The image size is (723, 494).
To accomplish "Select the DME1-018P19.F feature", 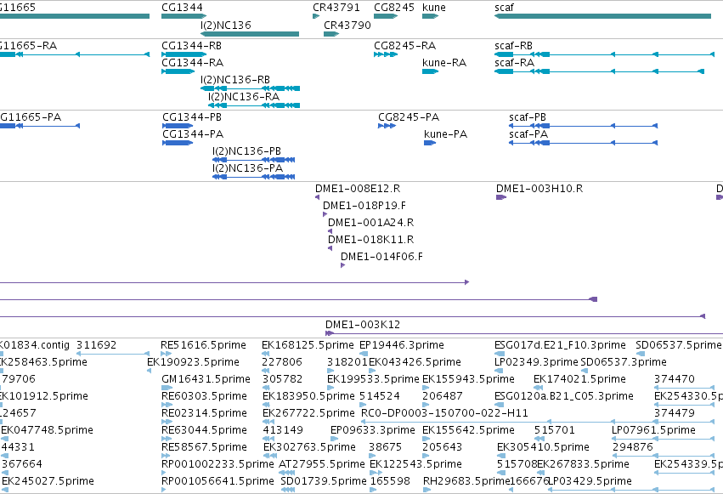I will pyautogui.click(x=325, y=214).
